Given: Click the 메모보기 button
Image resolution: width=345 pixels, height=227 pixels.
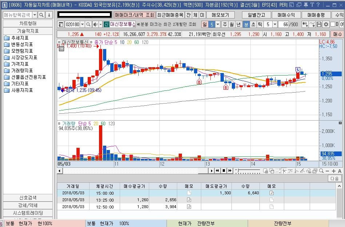Looking at the screenshot, I should [220, 15].
